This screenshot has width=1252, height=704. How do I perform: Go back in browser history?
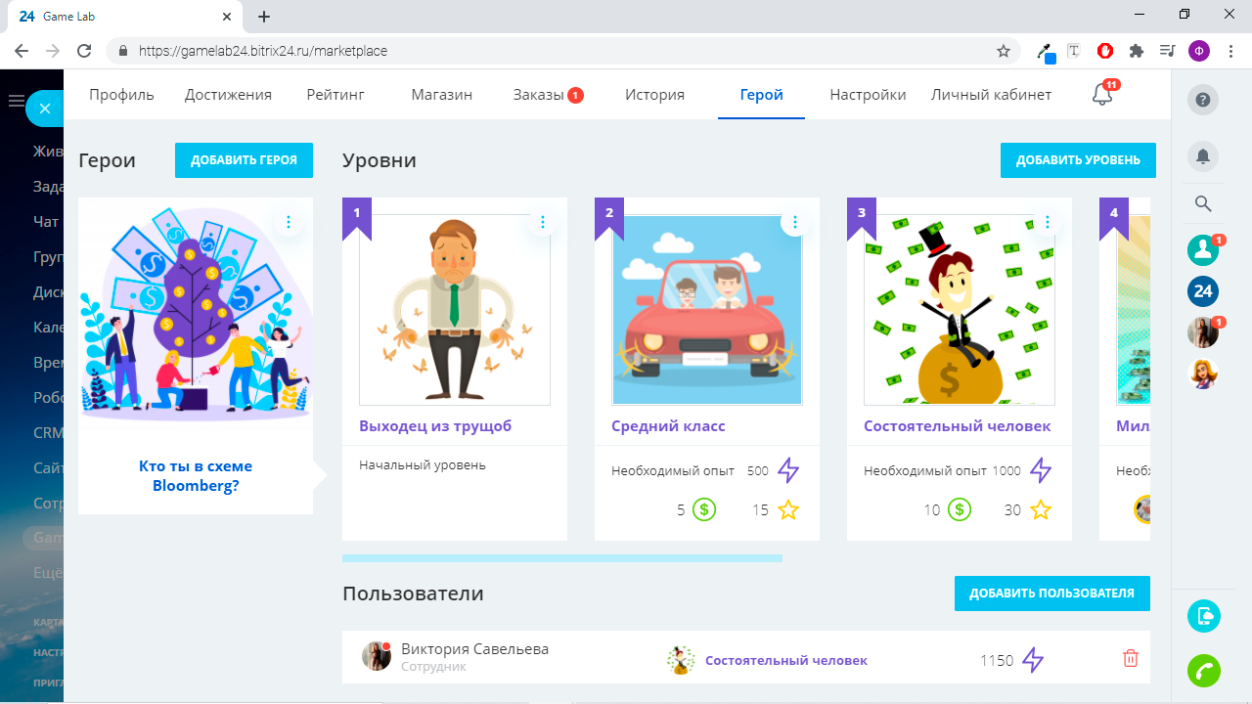click(22, 51)
